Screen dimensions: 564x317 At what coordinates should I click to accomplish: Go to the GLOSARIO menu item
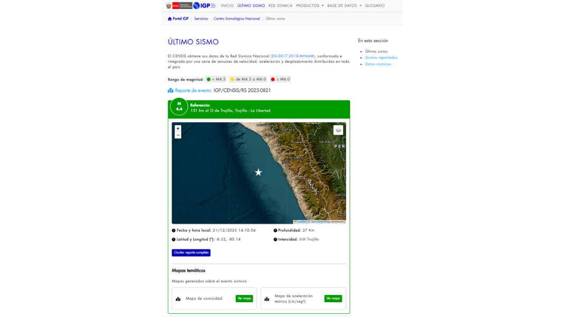375,5
